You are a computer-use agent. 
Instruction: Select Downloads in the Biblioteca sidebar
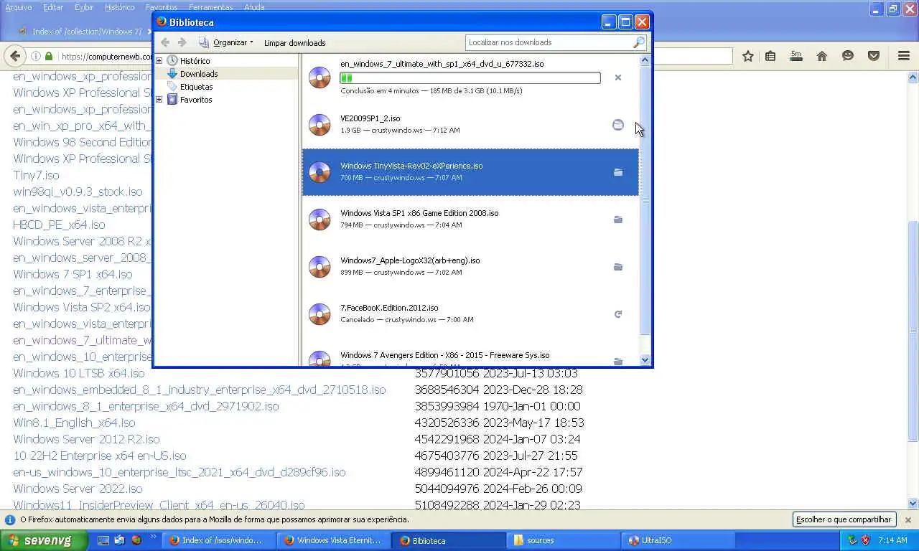coord(199,74)
